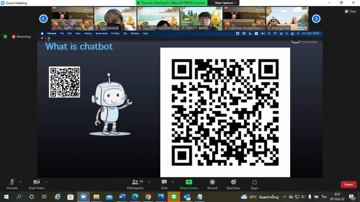Open History menu in shared Chrome
The width and height of the screenshot is (360, 202).
click(x=88, y=34)
